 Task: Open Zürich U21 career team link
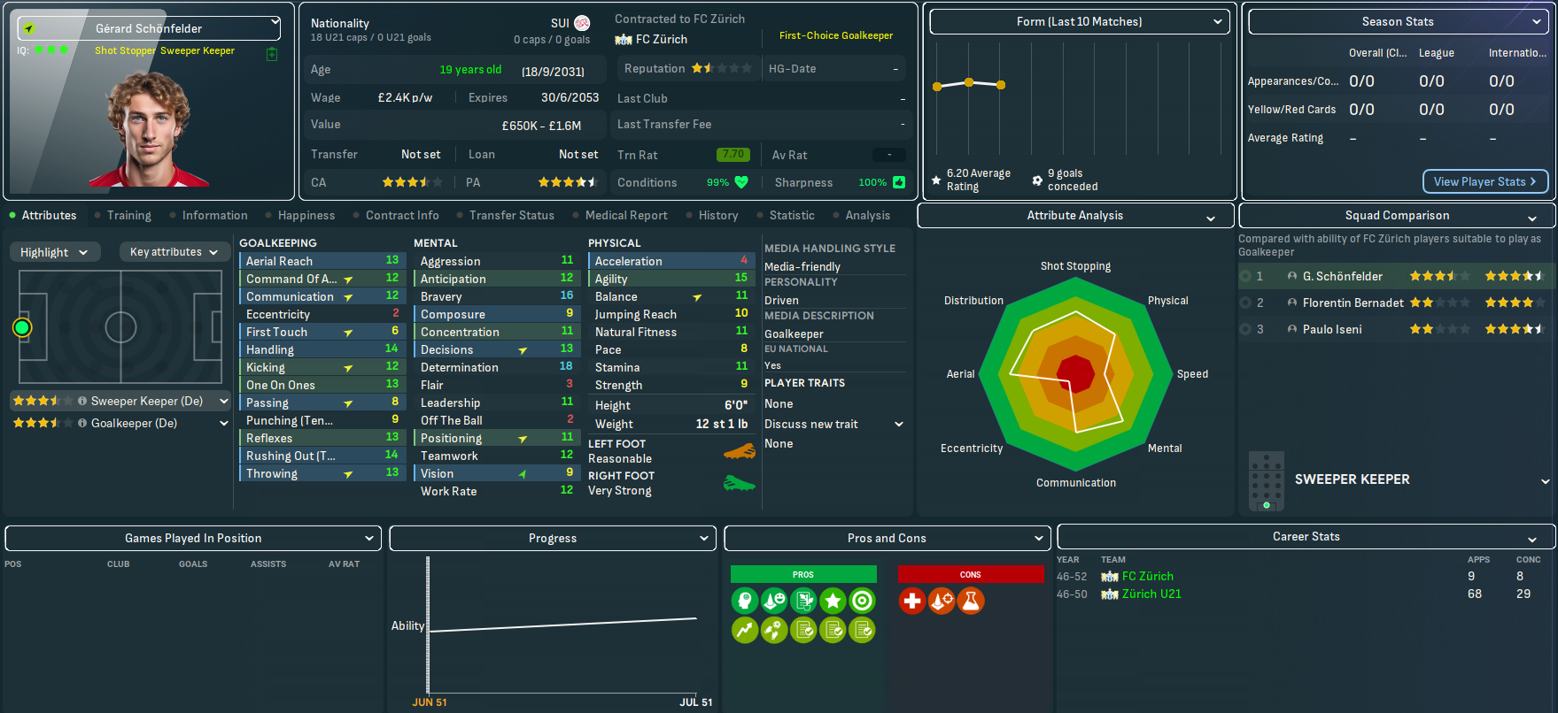point(1151,594)
